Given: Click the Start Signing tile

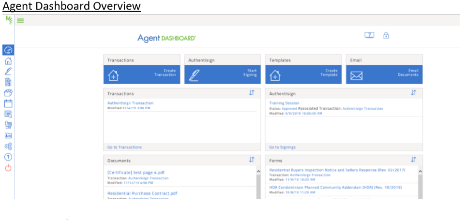Looking at the screenshot, I should click(223, 75).
